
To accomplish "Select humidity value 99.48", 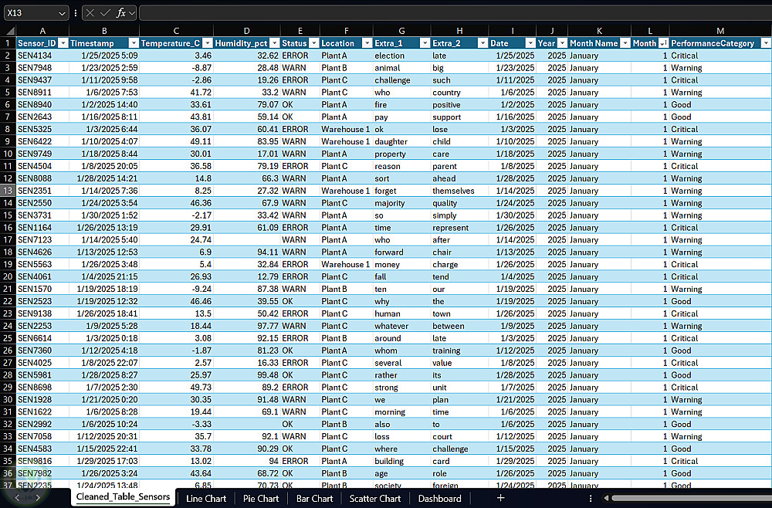I will point(247,375).
